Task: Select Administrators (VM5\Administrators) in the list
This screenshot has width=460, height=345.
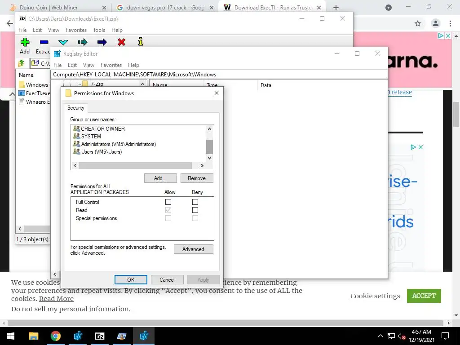Action: point(119,144)
